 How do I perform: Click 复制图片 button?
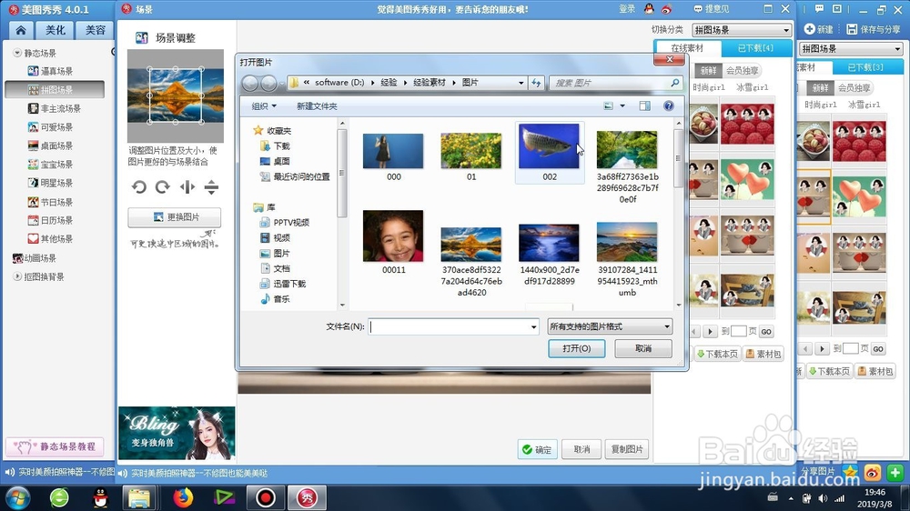[x=627, y=449]
